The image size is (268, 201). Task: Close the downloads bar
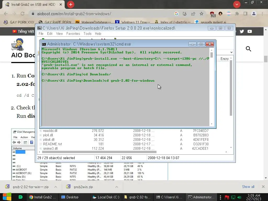pyautogui.click(x=263, y=187)
